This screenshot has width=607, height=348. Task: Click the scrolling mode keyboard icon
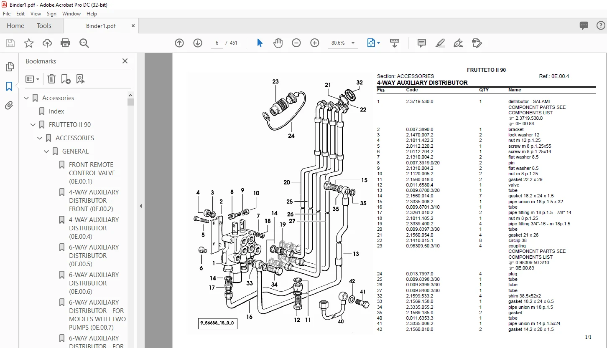395,43
